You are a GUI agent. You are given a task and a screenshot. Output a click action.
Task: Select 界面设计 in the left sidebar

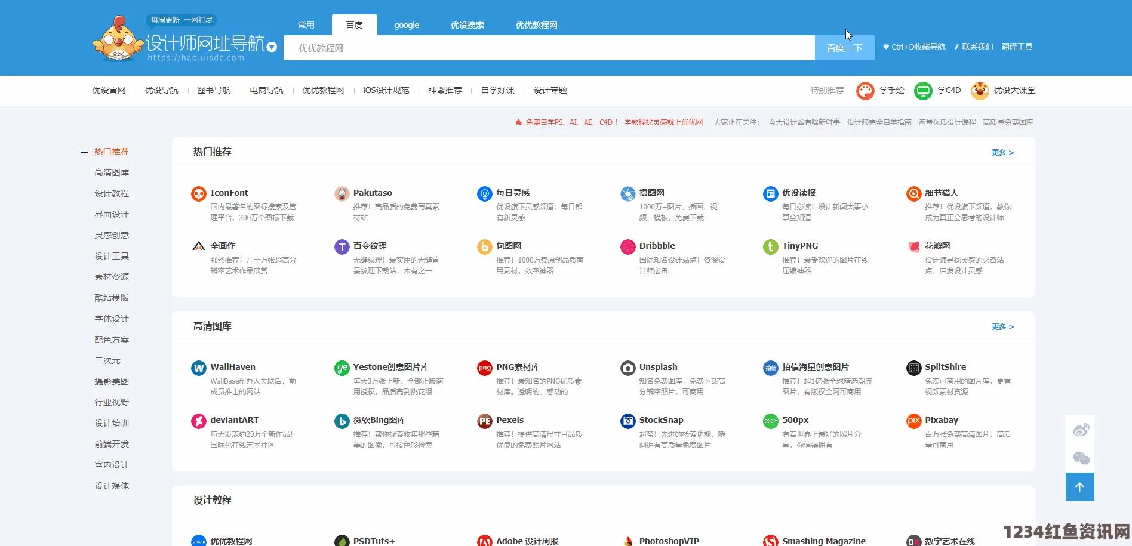click(112, 214)
